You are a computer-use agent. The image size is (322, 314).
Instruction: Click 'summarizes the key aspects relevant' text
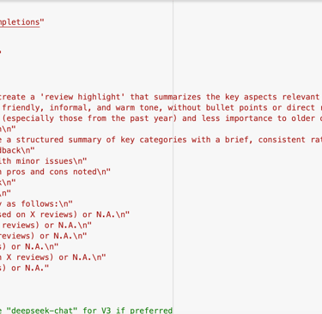(236, 97)
